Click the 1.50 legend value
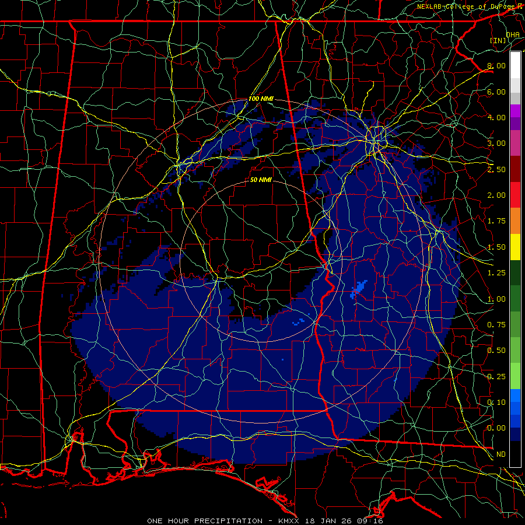This screenshot has height=525, width=525. click(496, 247)
